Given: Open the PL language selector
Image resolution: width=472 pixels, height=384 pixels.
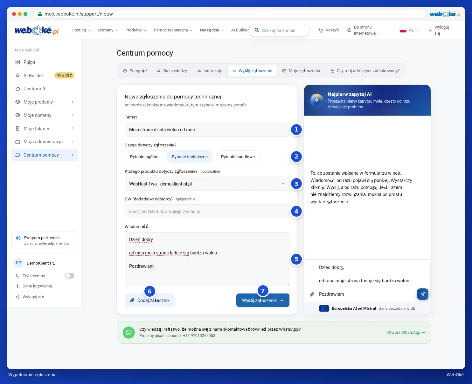Looking at the screenshot, I should point(409,30).
